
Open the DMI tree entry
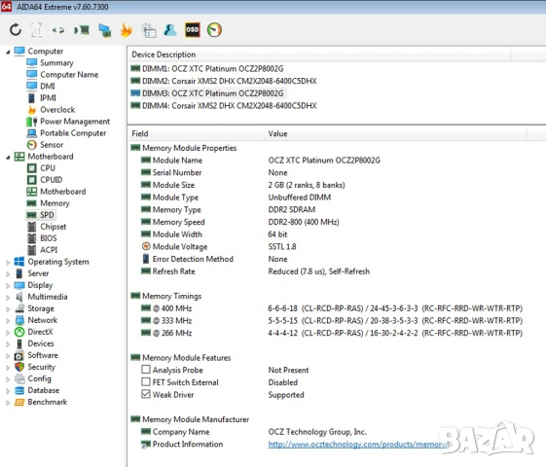(x=48, y=87)
